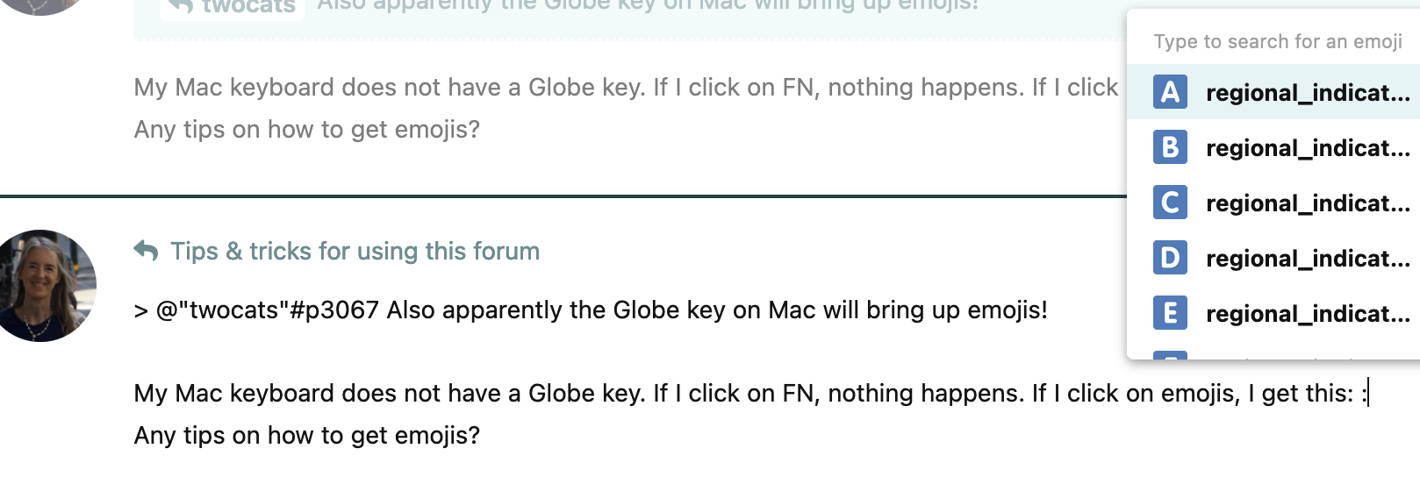Image resolution: width=1420 pixels, height=477 pixels.
Task: Open 'Tips & tricks for using this forum' link
Action: [x=355, y=252]
